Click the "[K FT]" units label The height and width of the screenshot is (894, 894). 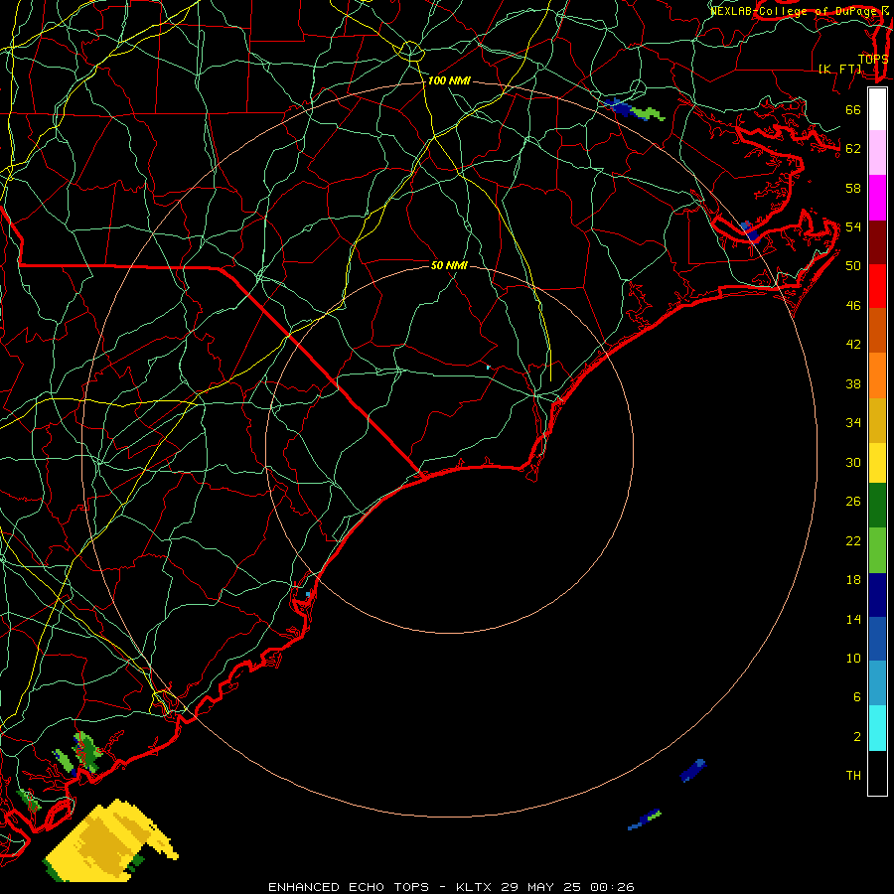839,69
